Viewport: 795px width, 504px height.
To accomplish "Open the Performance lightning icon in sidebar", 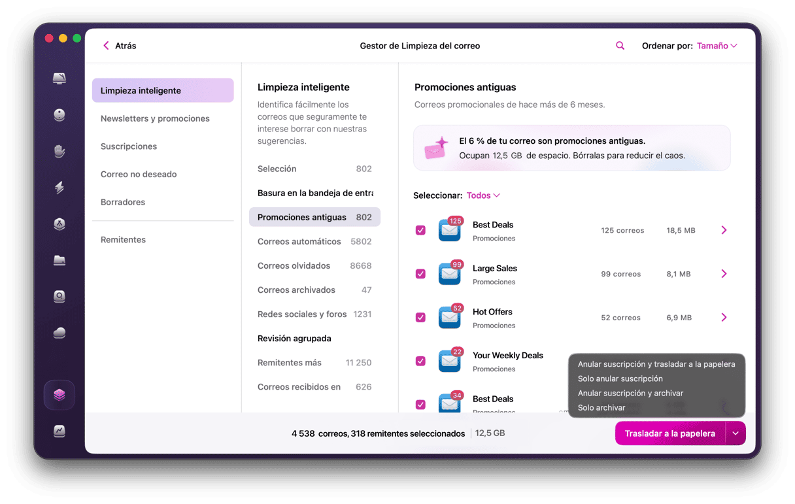I will click(59, 188).
